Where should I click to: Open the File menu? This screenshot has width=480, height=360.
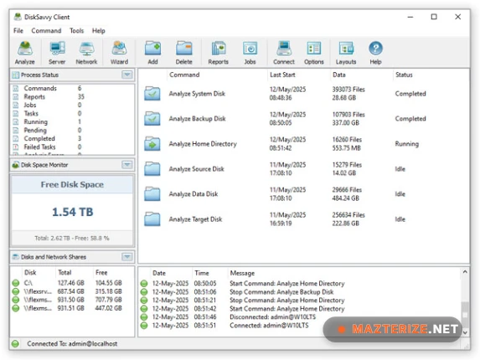pos(18,31)
